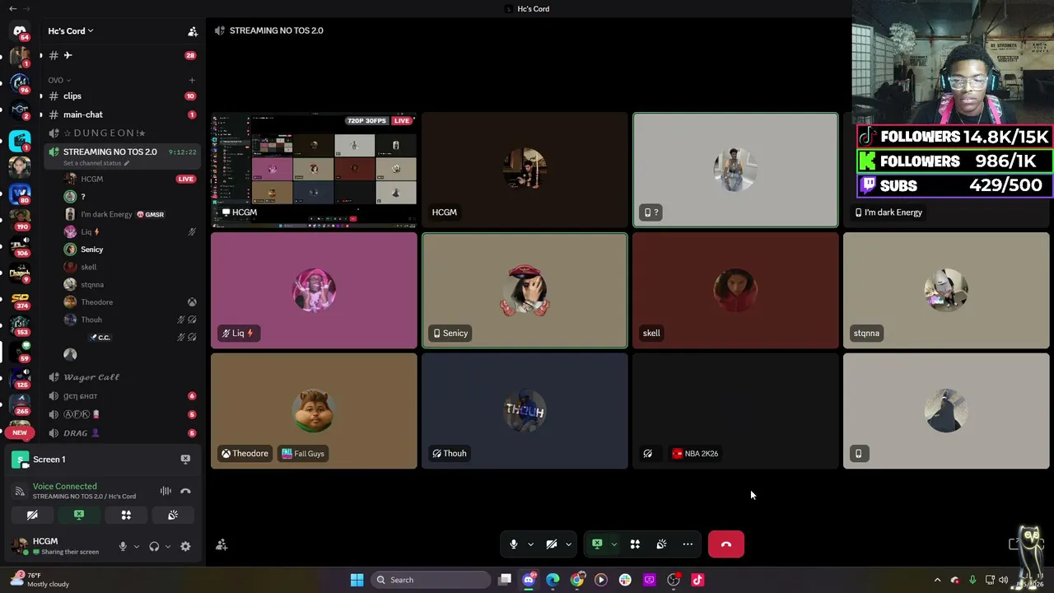This screenshot has width=1054, height=593.
Task: Open activities launcher in sidebar panel
Action: [x=126, y=515]
